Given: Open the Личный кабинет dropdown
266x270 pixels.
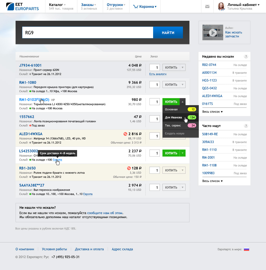Looking at the screenshot, I should [243, 5].
